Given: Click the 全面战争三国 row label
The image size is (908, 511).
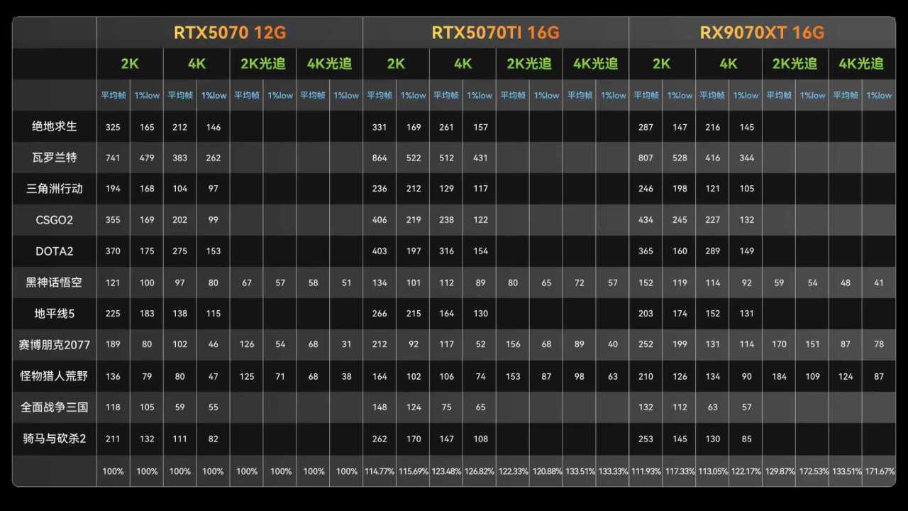Looking at the screenshot, I should tap(55, 407).
